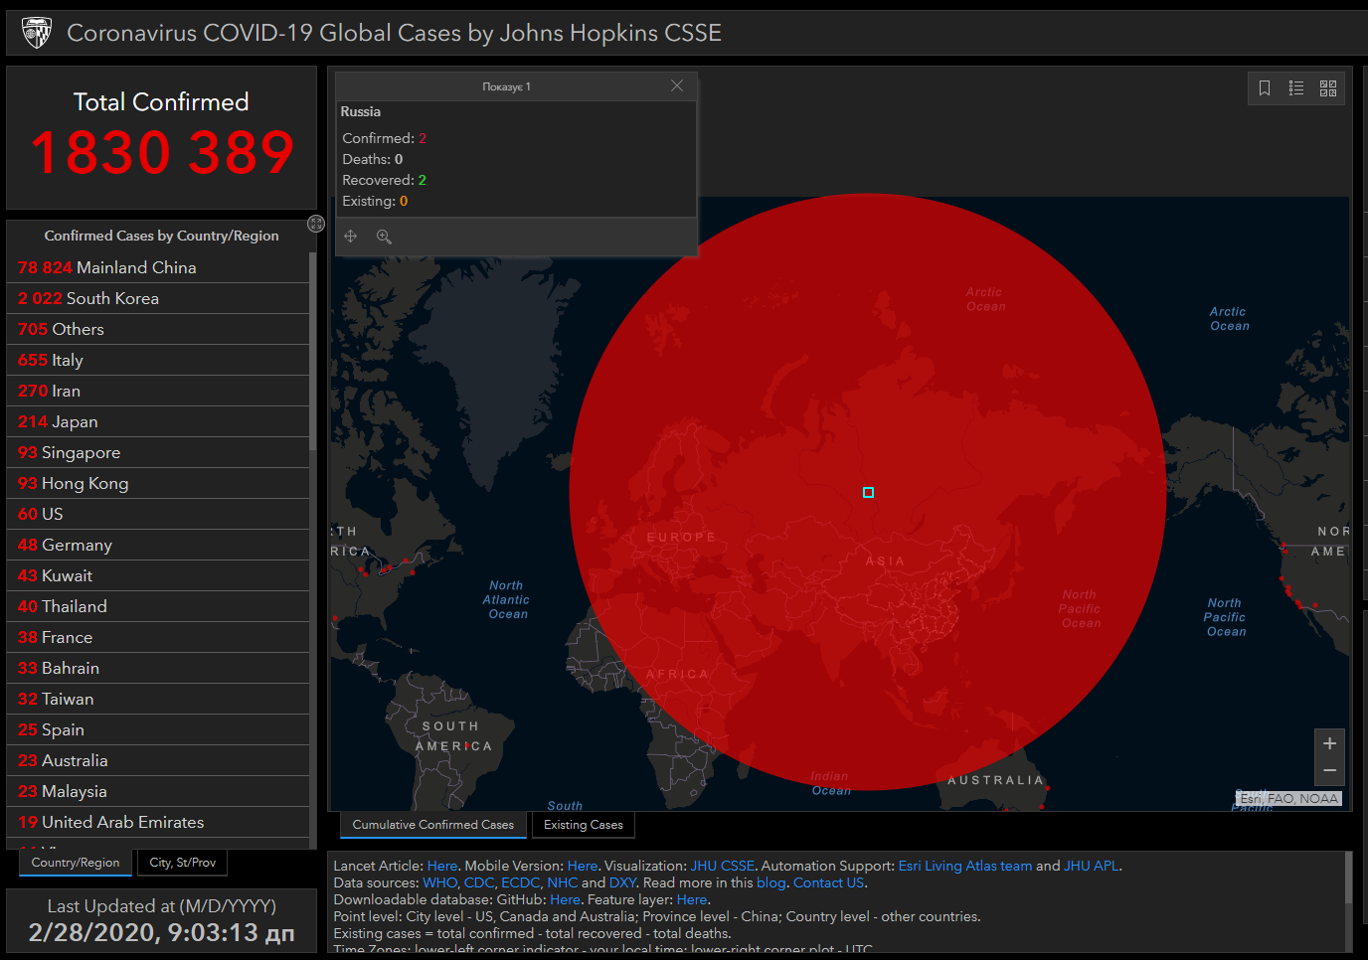Read more via the blog link
This screenshot has height=960, width=1368.
[770, 882]
